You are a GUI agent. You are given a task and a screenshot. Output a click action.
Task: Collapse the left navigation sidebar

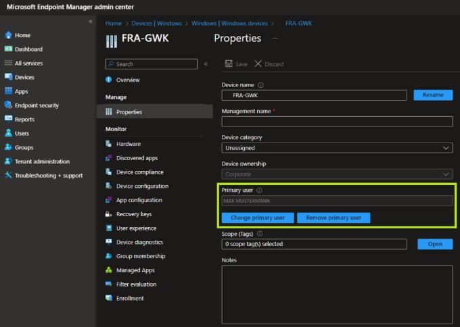click(x=90, y=22)
